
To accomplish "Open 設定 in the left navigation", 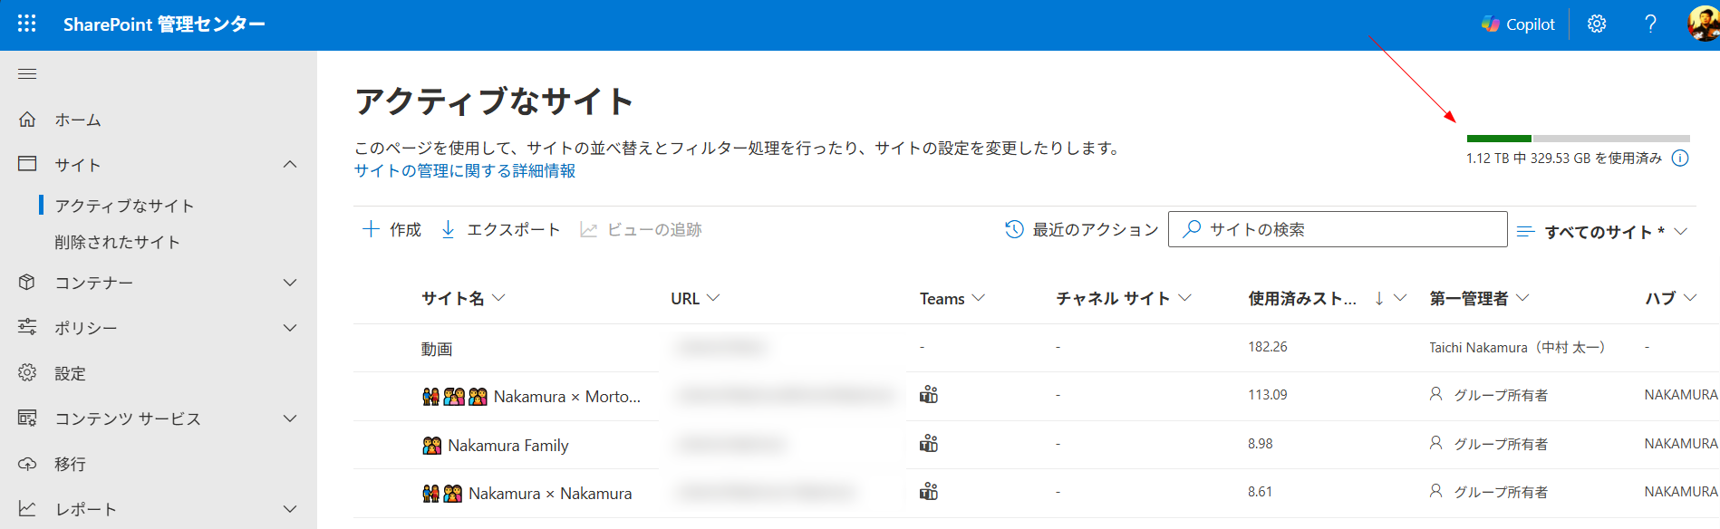I will (x=70, y=373).
